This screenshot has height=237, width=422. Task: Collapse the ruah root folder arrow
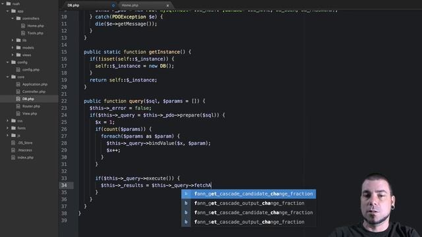[x=3, y=4]
